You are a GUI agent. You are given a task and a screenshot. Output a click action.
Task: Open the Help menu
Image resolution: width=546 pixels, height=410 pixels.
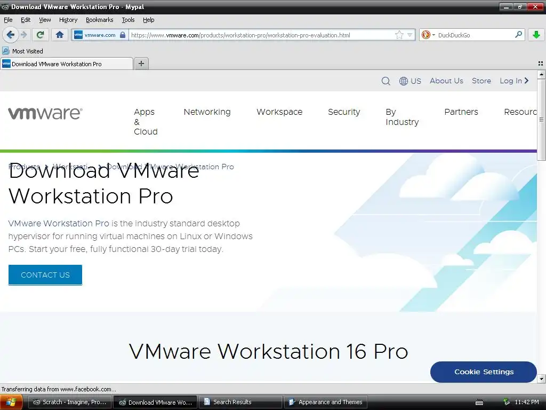point(149,20)
